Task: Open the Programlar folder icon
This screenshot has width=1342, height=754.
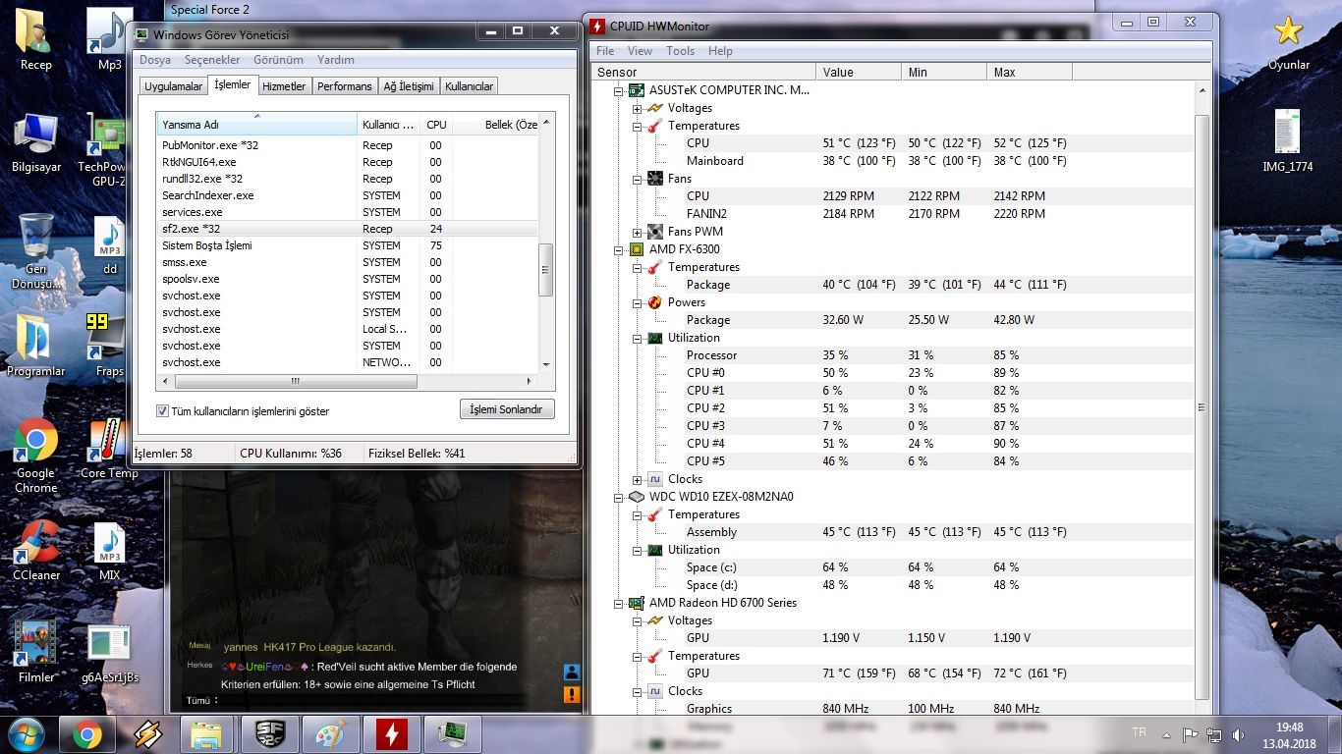Action: tap(36, 347)
